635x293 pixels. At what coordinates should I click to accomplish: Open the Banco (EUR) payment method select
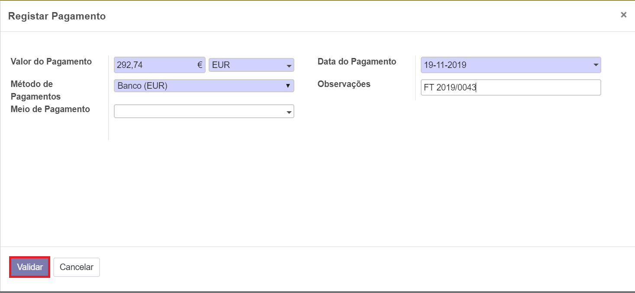pyautogui.click(x=199, y=86)
